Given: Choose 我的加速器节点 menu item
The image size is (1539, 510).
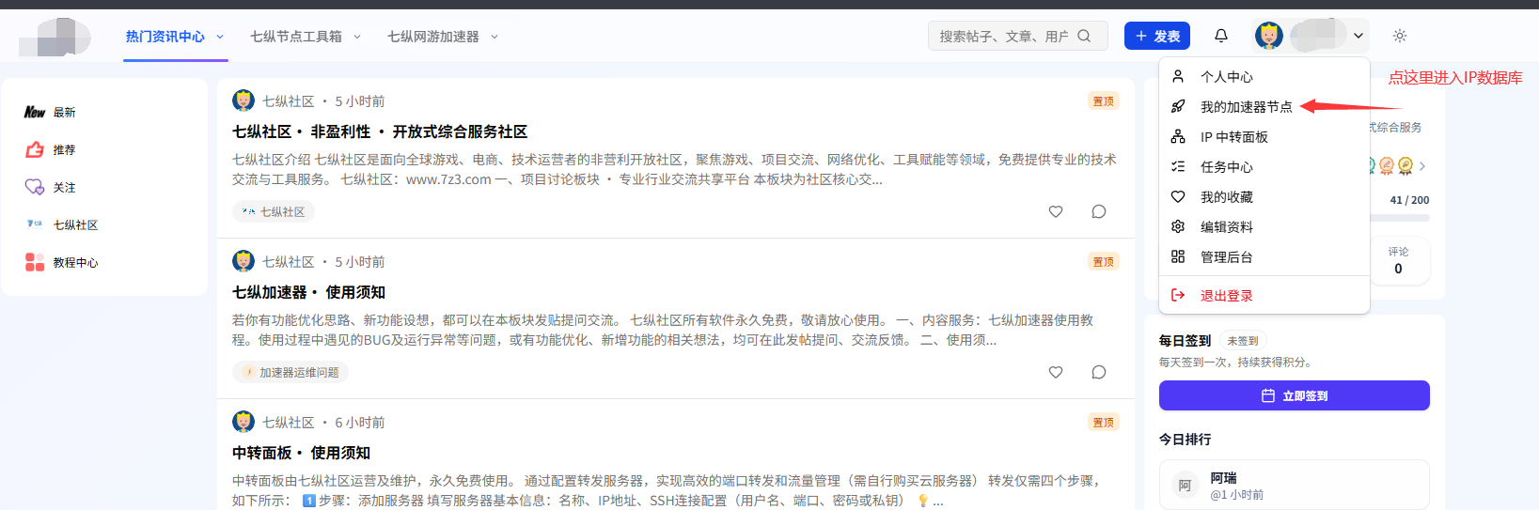Looking at the screenshot, I should pos(1264,106).
